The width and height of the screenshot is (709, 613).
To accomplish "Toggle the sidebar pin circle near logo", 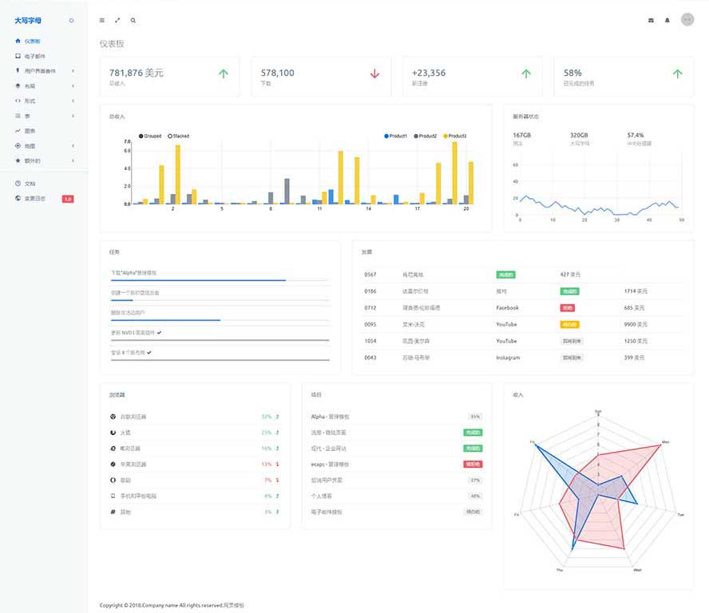I will pos(71,20).
